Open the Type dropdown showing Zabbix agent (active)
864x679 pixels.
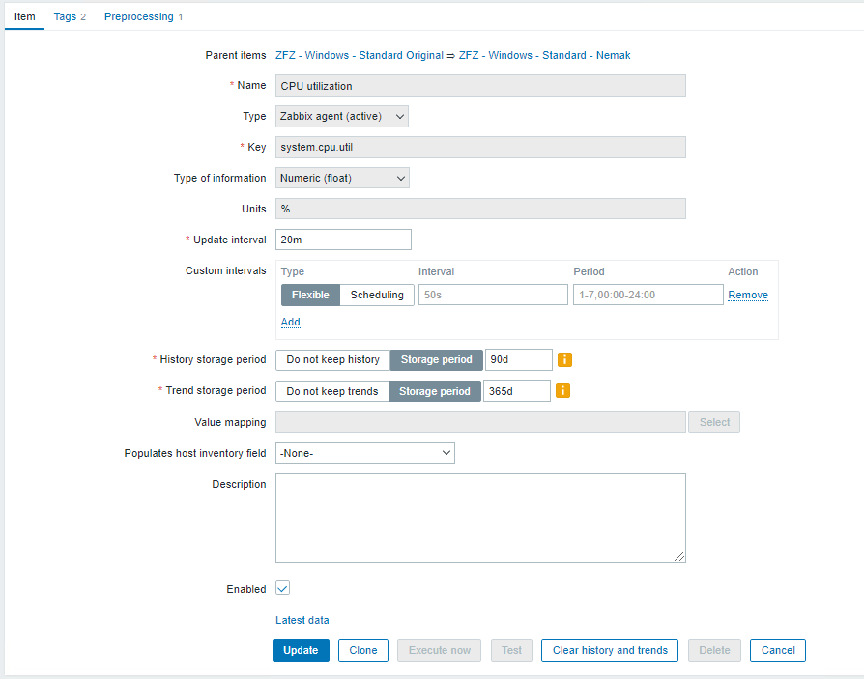342,117
